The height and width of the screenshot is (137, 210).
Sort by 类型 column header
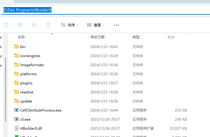click(136, 37)
